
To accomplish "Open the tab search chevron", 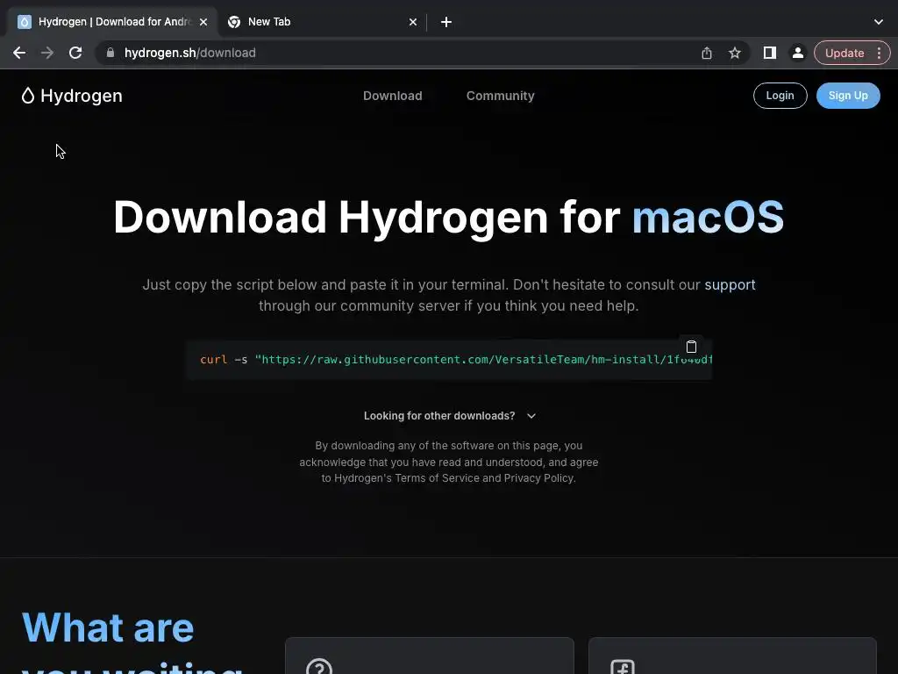I will pyautogui.click(x=879, y=22).
